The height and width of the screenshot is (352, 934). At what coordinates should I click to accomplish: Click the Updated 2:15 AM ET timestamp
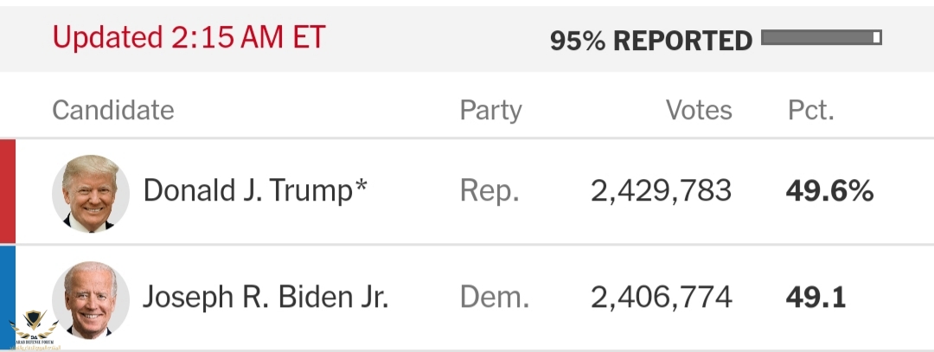(x=189, y=37)
